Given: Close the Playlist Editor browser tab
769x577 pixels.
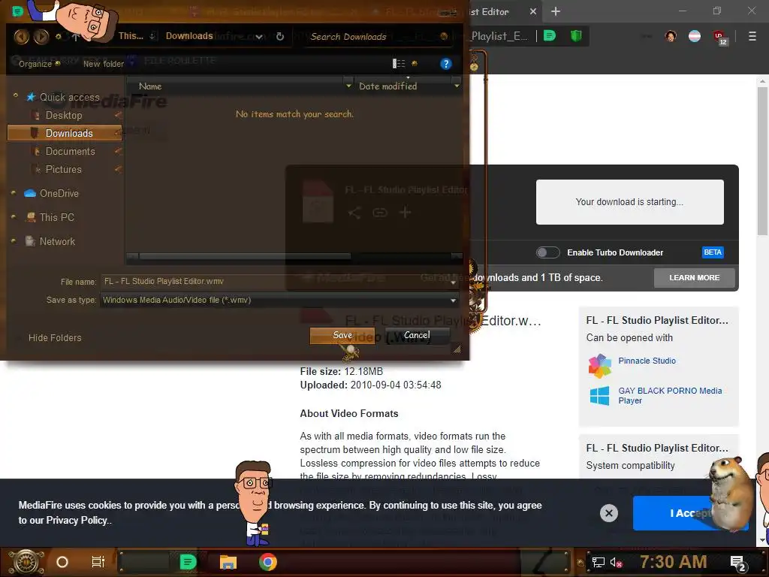Looking at the screenshot, I should (x=533, y=11).
